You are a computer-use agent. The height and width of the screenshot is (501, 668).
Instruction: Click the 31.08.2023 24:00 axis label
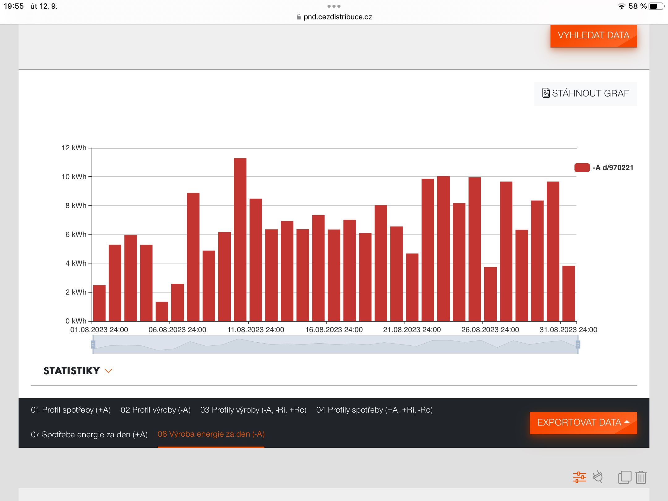(x=568, y=330)
